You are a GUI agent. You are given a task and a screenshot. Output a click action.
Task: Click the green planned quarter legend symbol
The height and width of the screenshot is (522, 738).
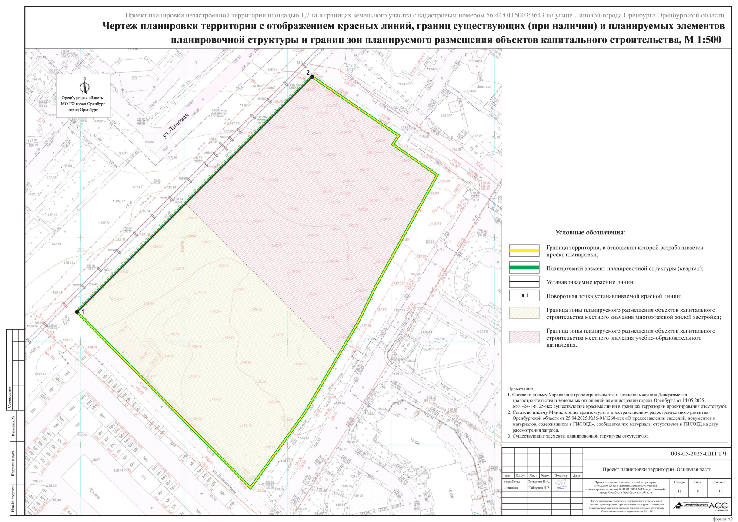click(524, 268)
